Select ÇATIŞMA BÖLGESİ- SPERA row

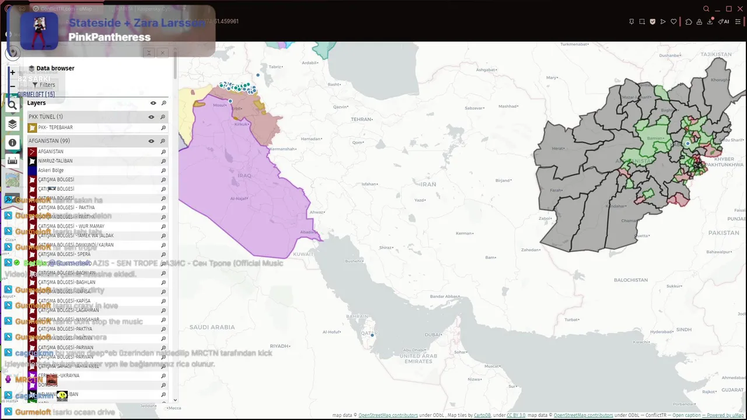click(x=97, y=254)
